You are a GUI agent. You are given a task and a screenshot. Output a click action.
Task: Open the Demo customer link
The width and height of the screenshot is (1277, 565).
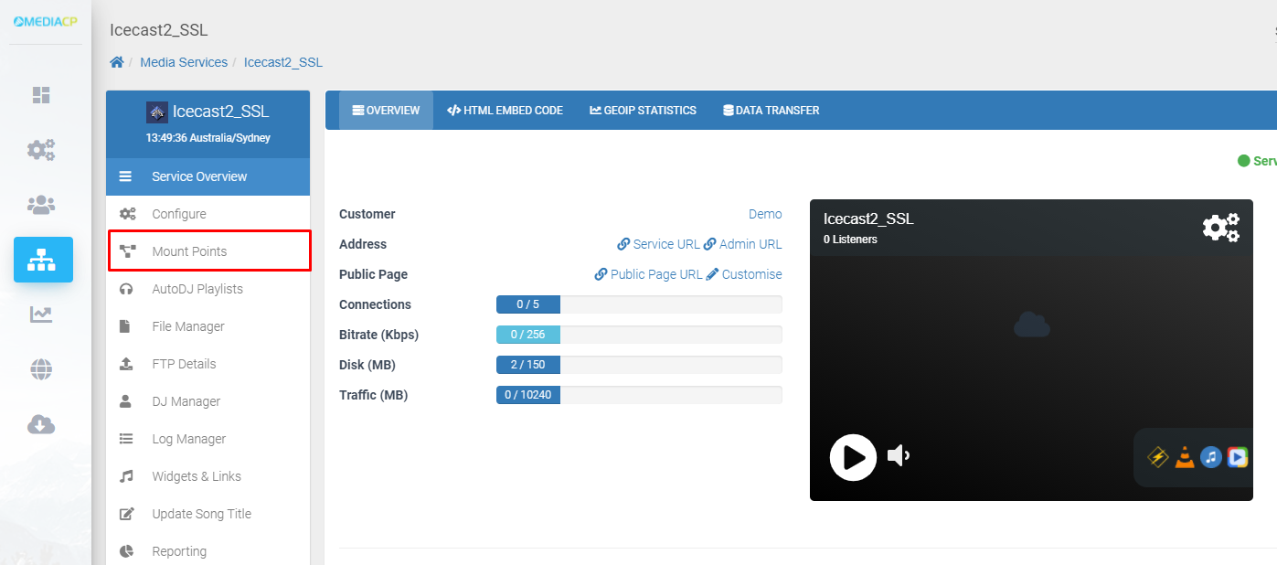(765, 214)
